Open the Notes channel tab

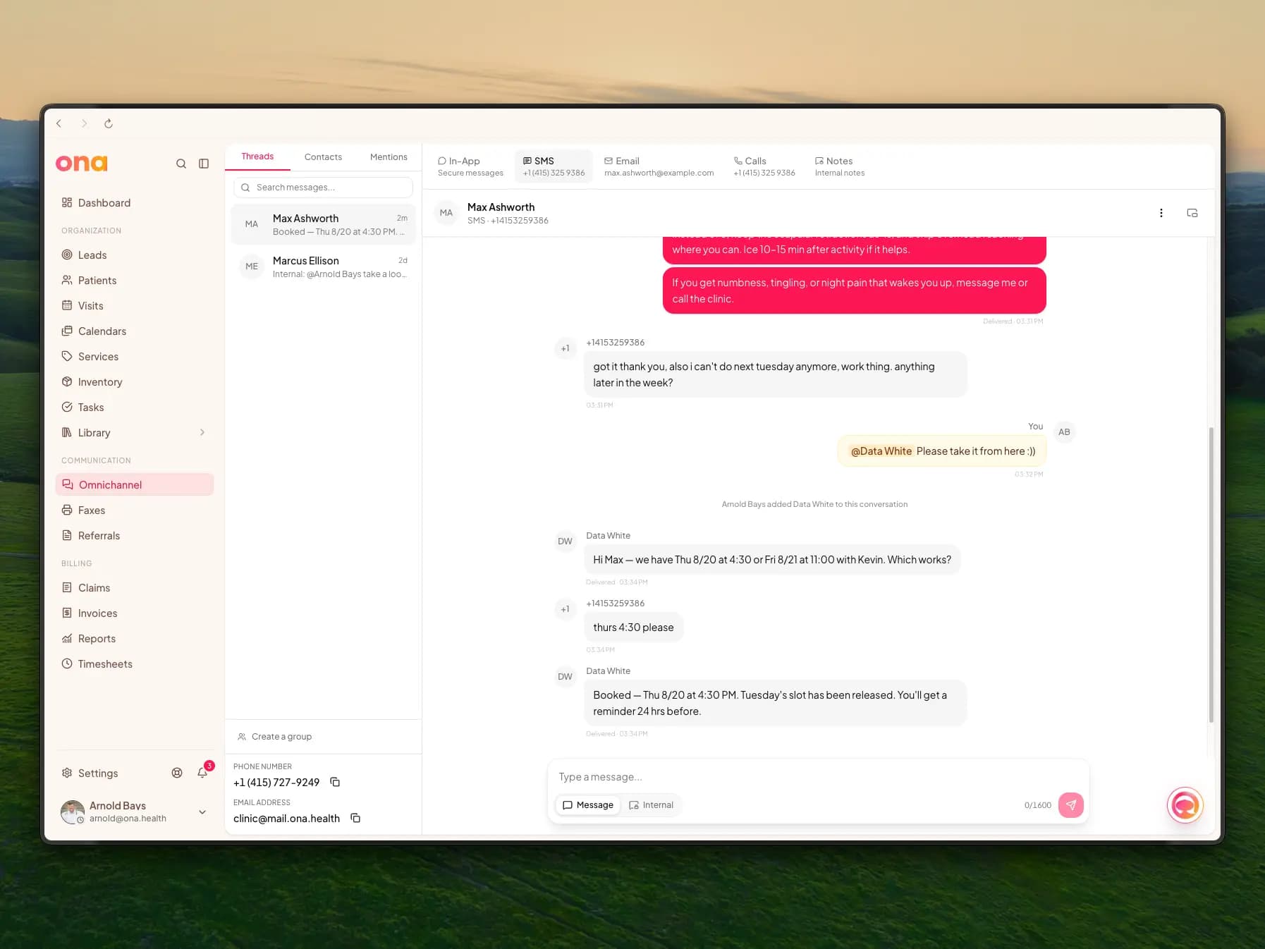tap(839, 166)
